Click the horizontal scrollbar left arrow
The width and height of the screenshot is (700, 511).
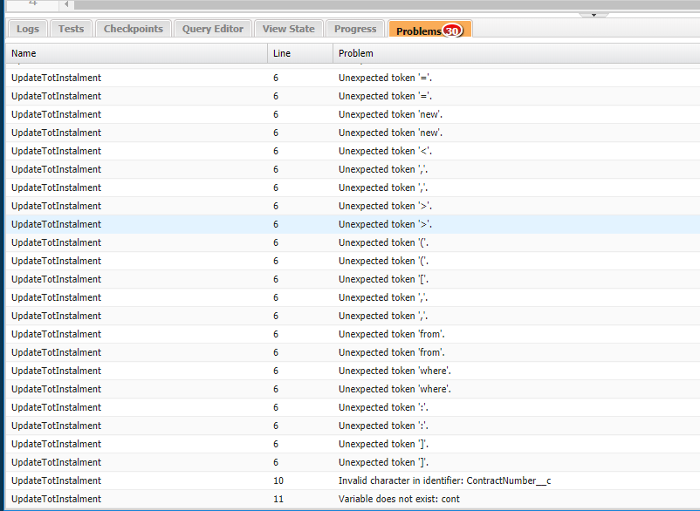(x=66, y=4)
